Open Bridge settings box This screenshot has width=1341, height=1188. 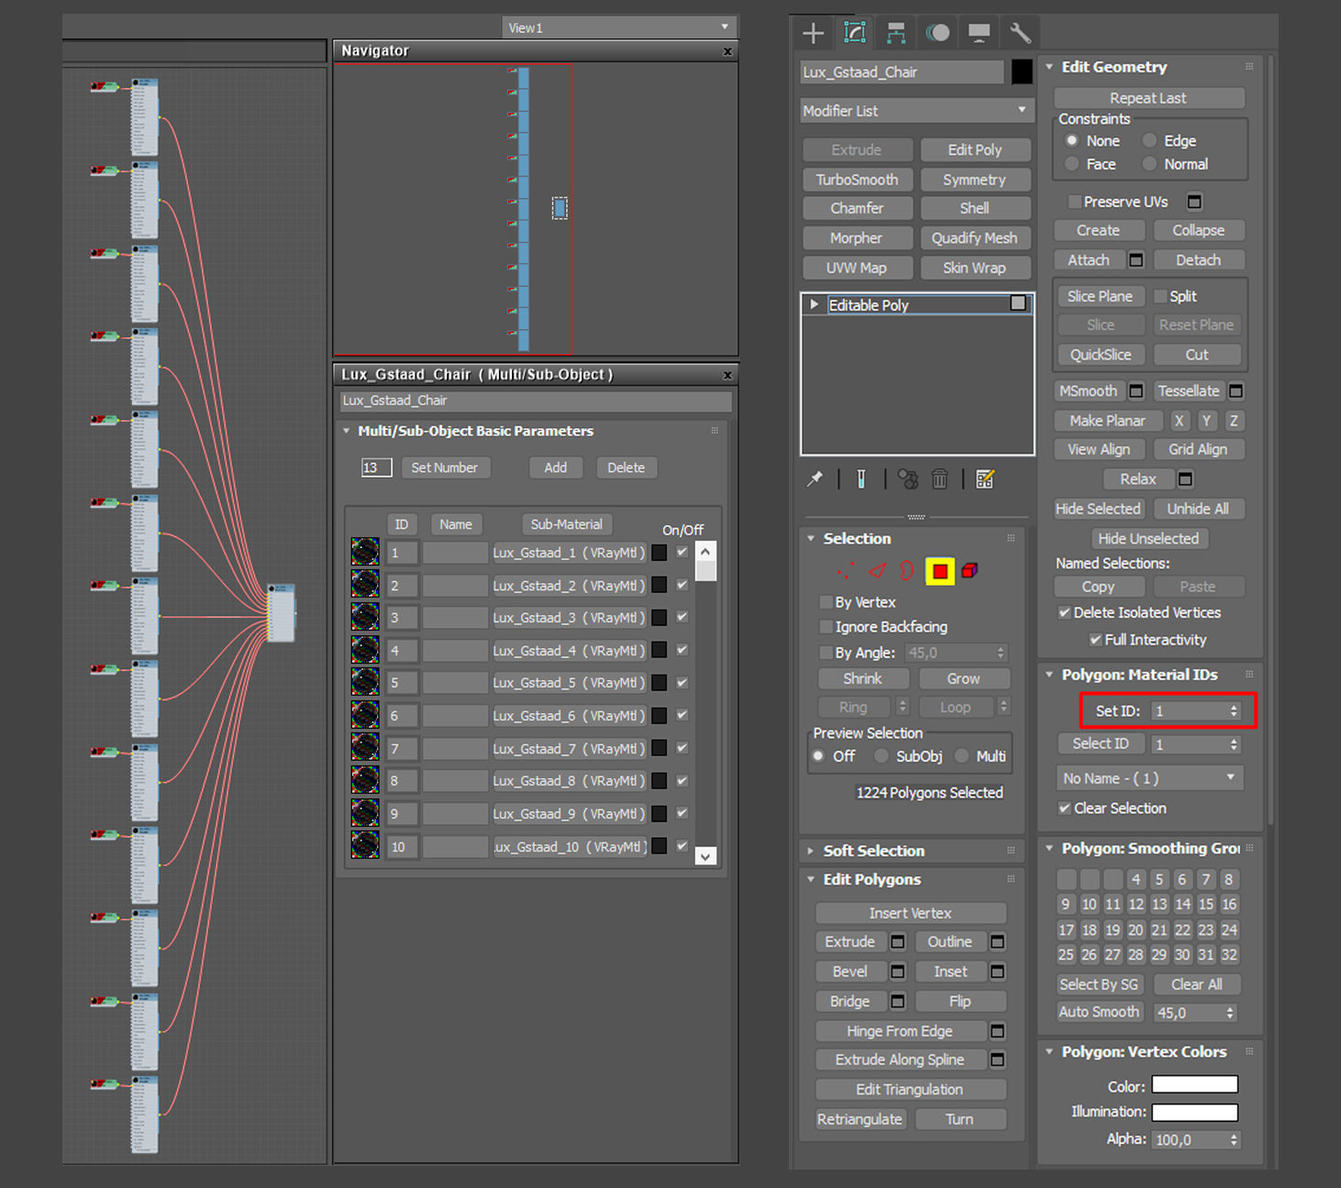pos(898,1001)
